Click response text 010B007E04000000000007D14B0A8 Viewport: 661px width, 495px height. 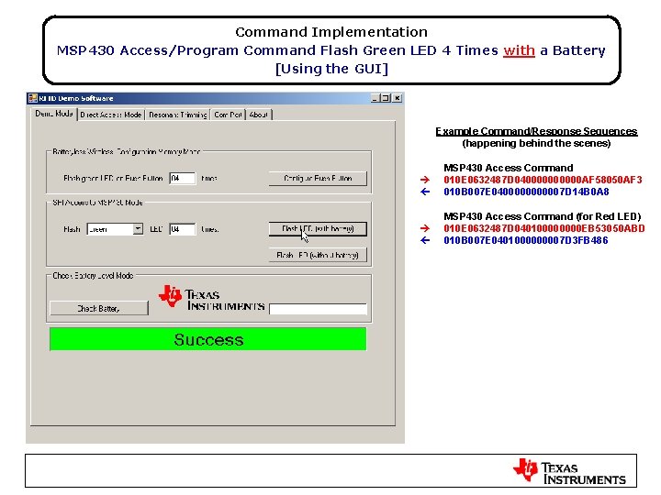click(x=526, y=192)
